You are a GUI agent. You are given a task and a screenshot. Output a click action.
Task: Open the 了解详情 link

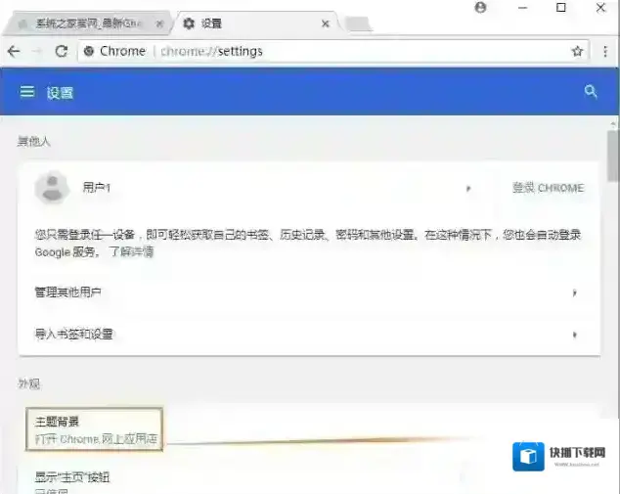[x=131, y=252]
